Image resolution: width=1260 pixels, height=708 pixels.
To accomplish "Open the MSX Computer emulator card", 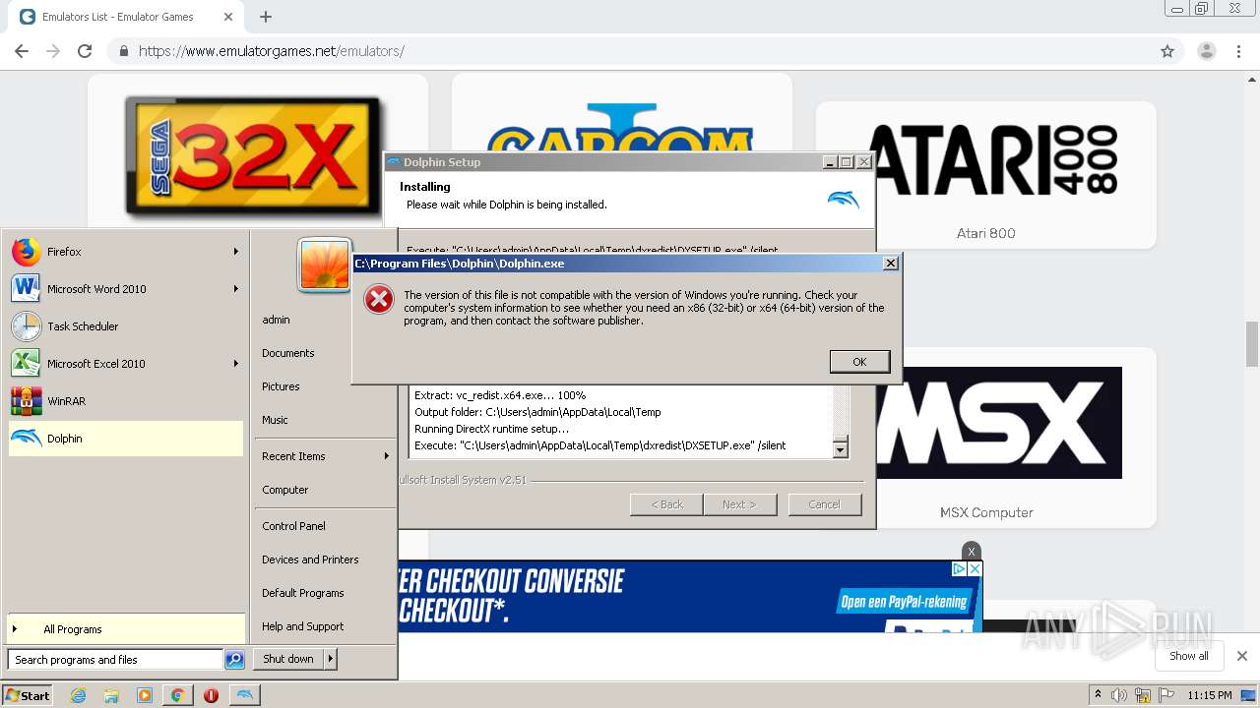I will 985,438.
